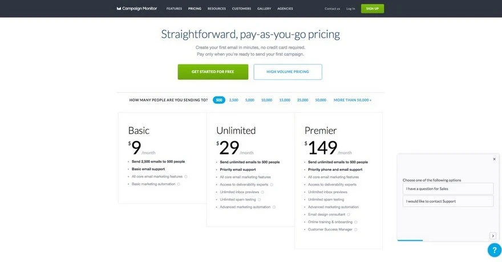Click the High Volume Pricing button

point(288,72)
